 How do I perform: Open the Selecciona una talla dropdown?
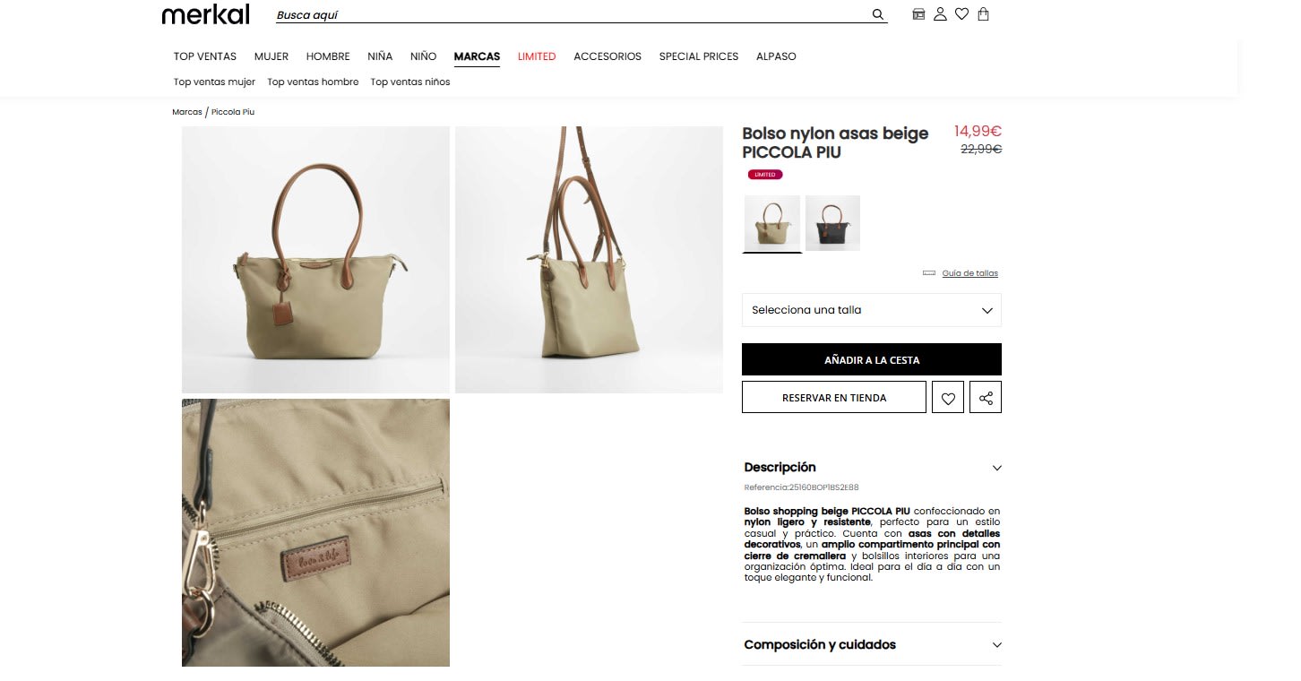point(872,310)
